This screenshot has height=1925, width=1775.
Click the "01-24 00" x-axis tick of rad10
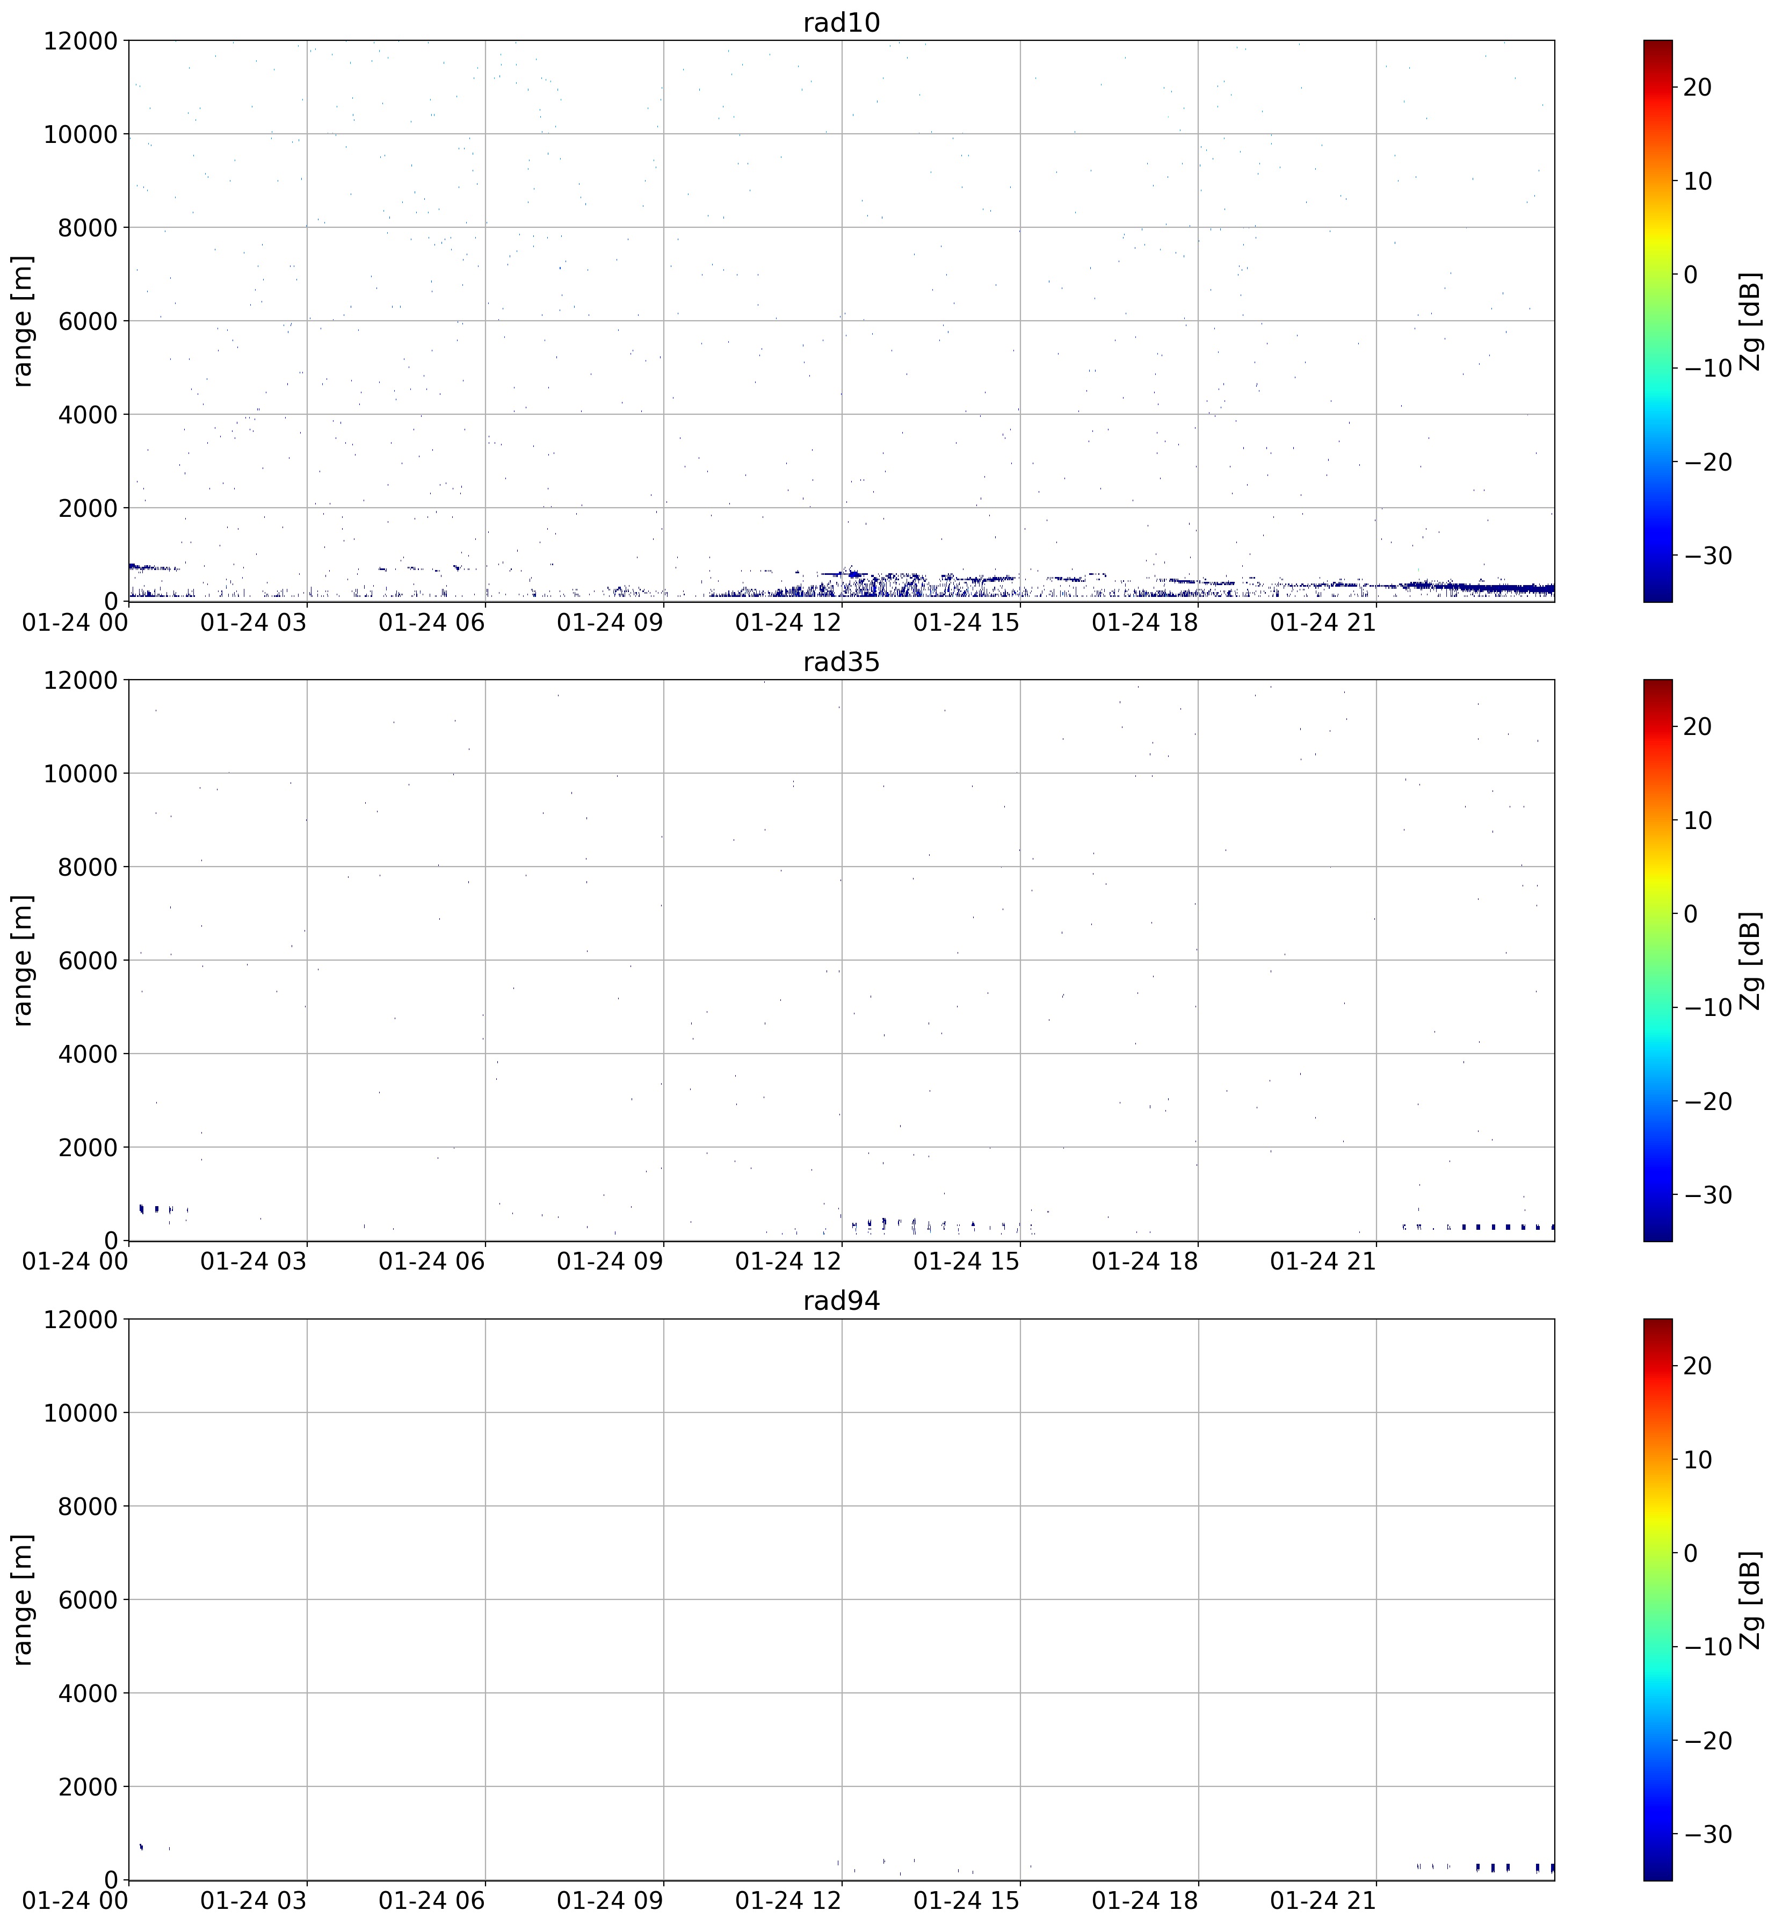75,622
